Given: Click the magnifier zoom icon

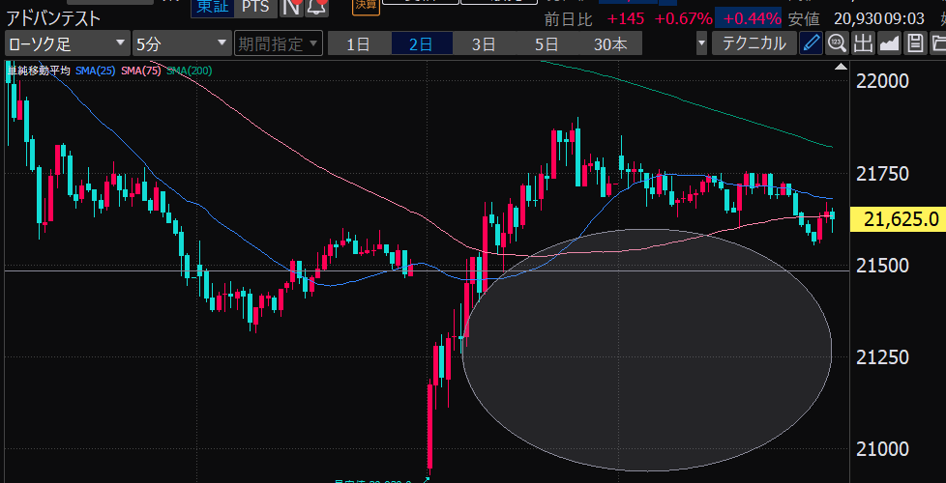Looking at the screenshot, I should tap(837, 43).
